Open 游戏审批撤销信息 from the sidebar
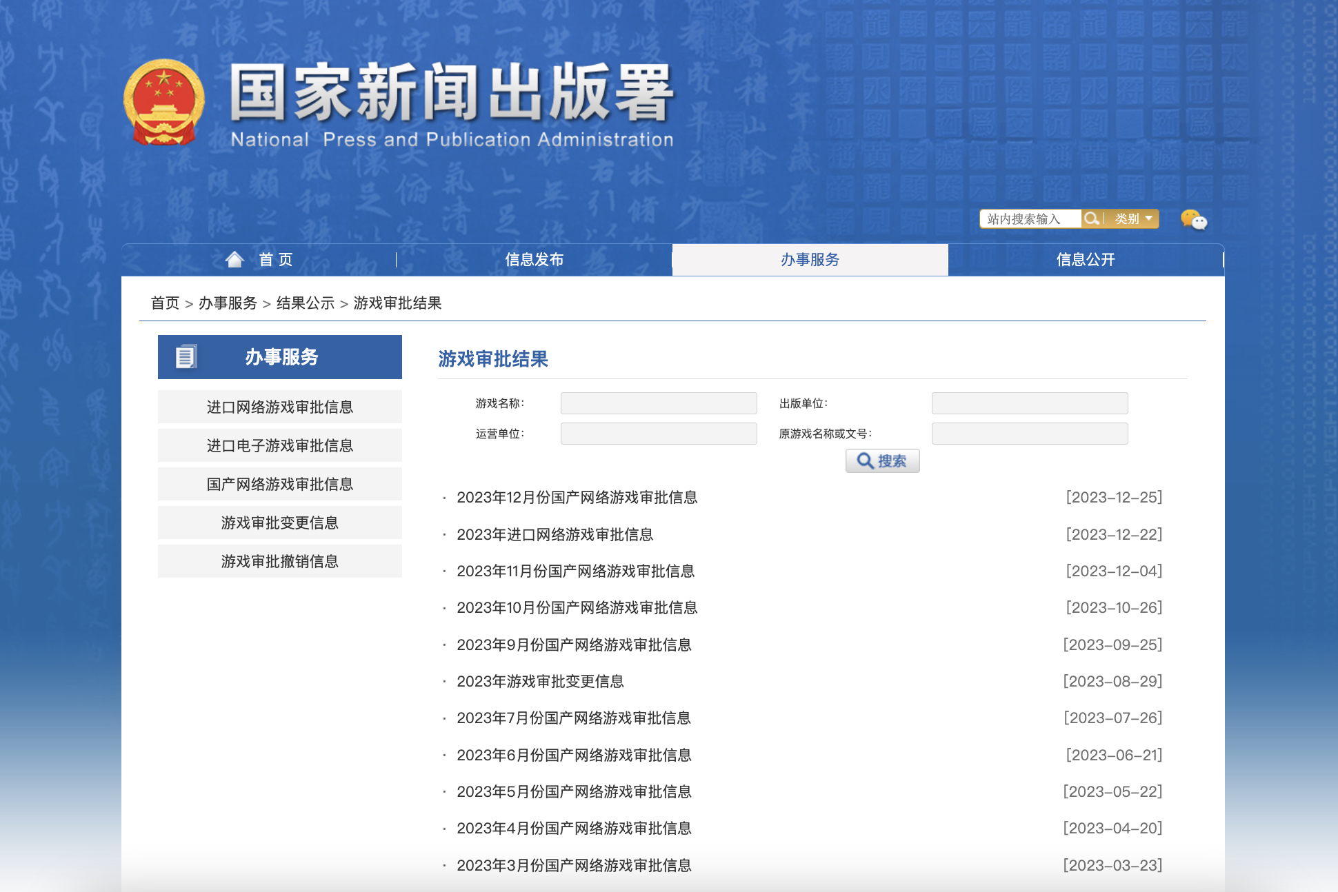Screen dimensions: 1338x892 coord(279,561)
